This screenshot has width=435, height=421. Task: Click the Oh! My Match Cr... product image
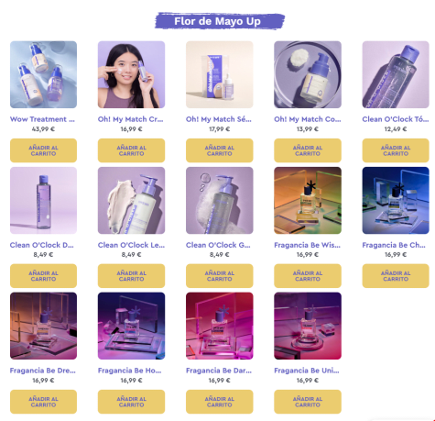[x=131, y=74]
